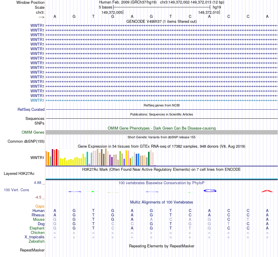Click the RefSeq Curated gene line
Image resolution: width=278 pixels, height=257 pixels.
pos(162,109)
